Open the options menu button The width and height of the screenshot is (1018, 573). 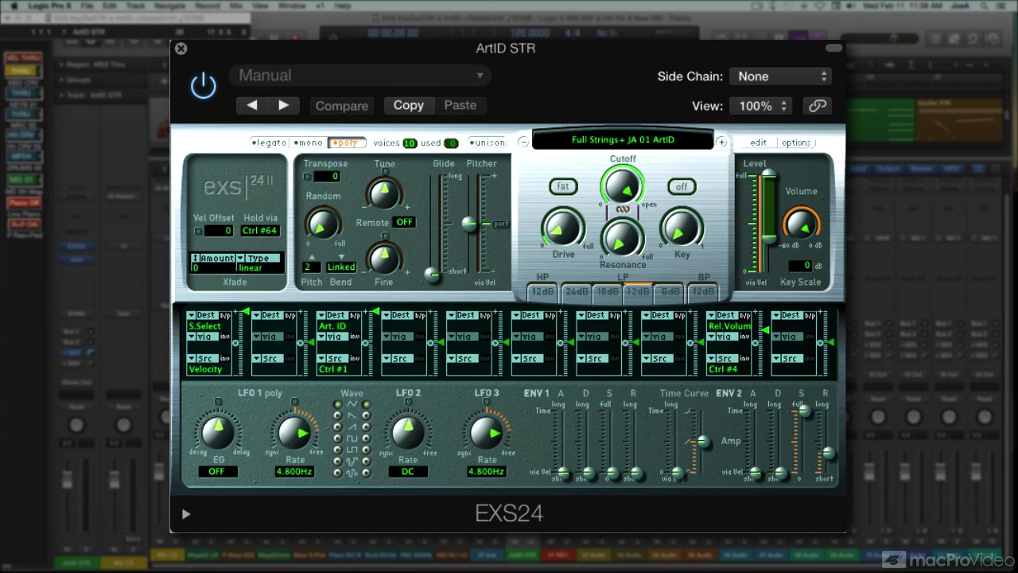796,143
